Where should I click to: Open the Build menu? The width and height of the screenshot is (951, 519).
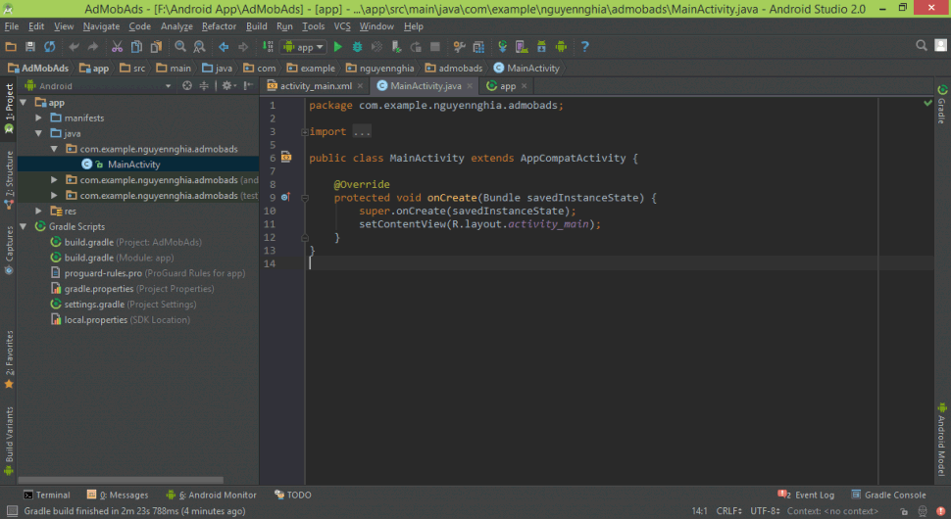(x=257, y=26)
